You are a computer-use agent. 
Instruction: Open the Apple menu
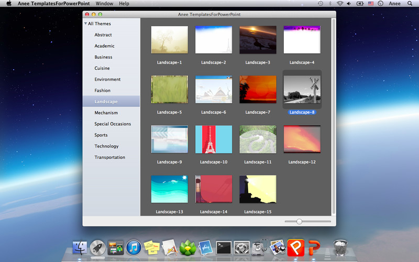pos(9,4)
